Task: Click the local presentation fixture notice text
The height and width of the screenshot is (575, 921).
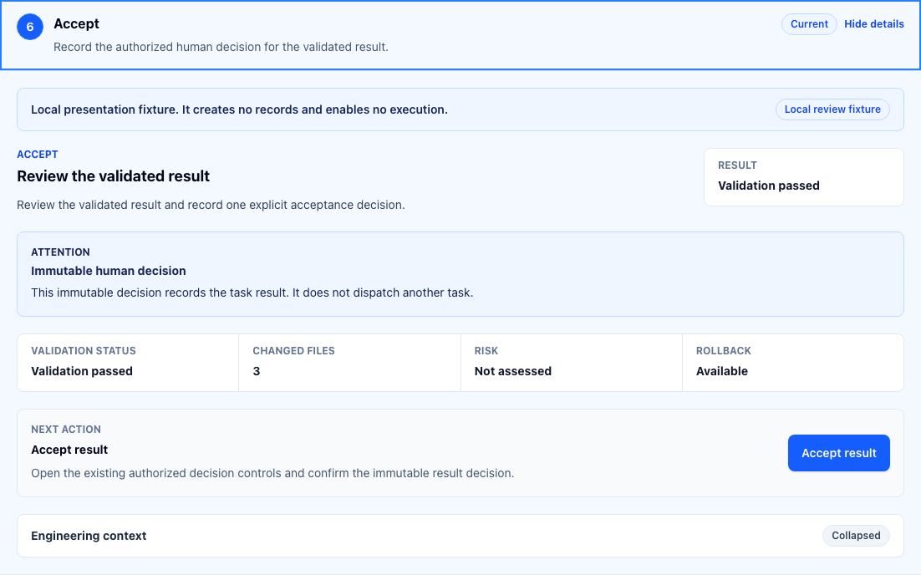Action: [239, 109]
